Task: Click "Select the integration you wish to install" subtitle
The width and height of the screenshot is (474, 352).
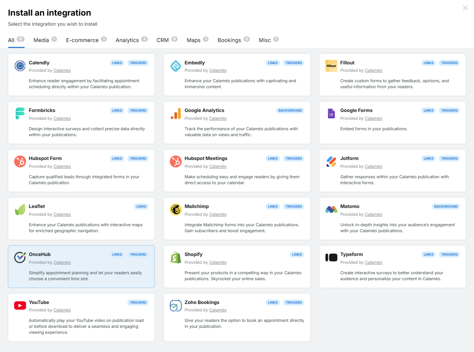Action: click(x=53, y=24)
